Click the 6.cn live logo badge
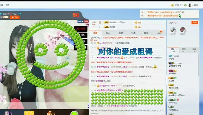The height and width of the screenshot is (115, 203). 83,21
